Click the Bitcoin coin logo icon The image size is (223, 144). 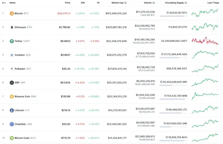click(12, 14)
